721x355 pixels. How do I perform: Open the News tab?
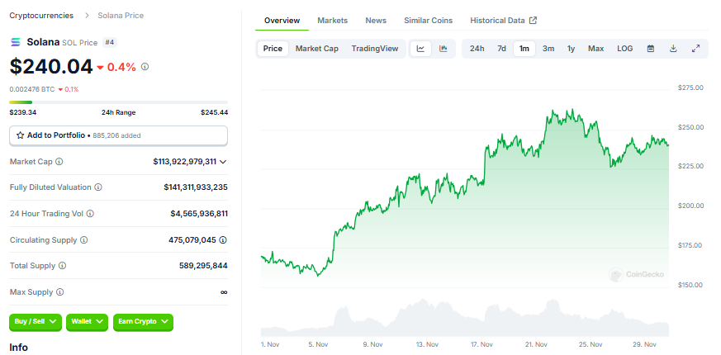[x=376, y=21]
